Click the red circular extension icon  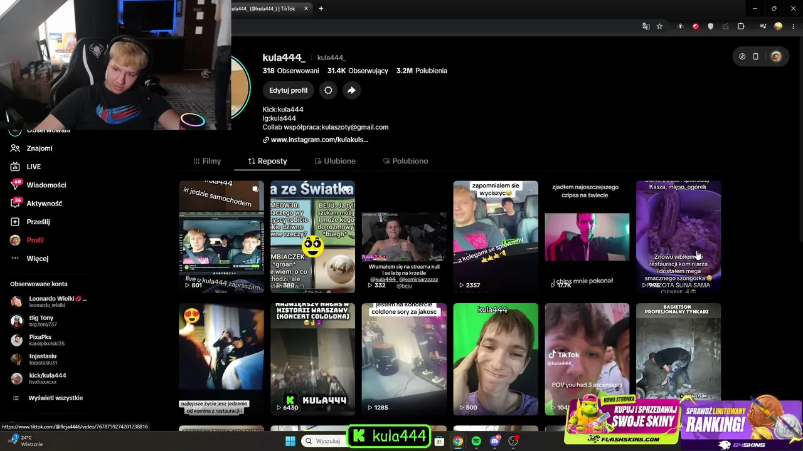coord(695,26)
